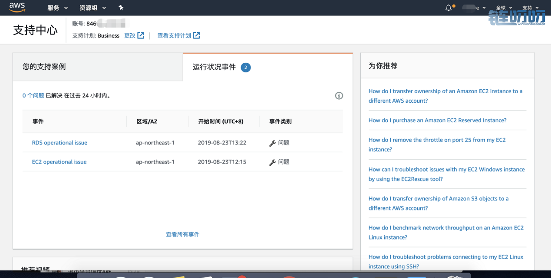The height and width of the screenshot is (278, 551).
Task: Open the 资源组 resource groups dropdown
Action: 92,8
